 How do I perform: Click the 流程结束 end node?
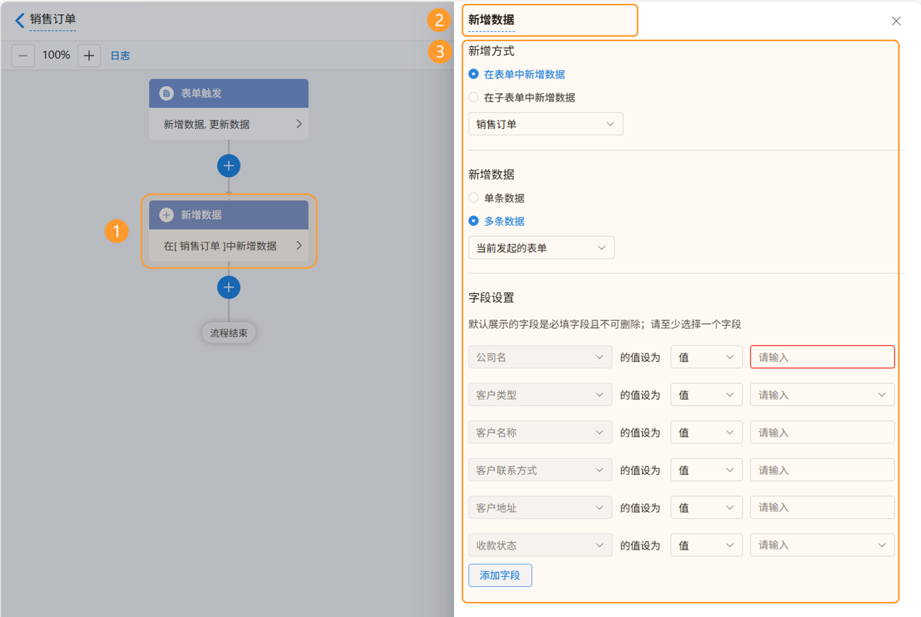click(228, 333)
